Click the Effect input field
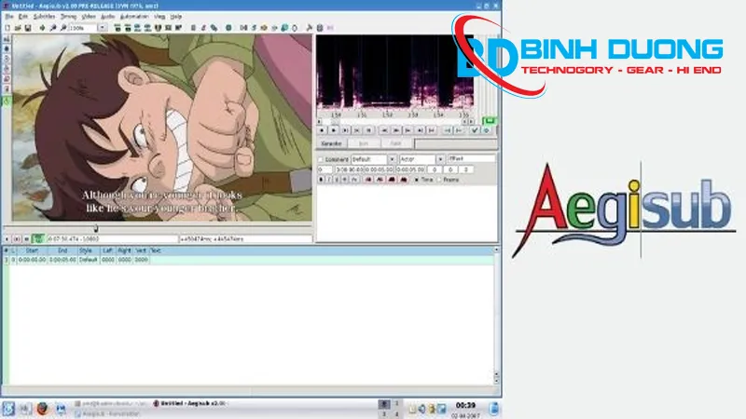Screen dimensions: 746x419 (x=472, y=159)
